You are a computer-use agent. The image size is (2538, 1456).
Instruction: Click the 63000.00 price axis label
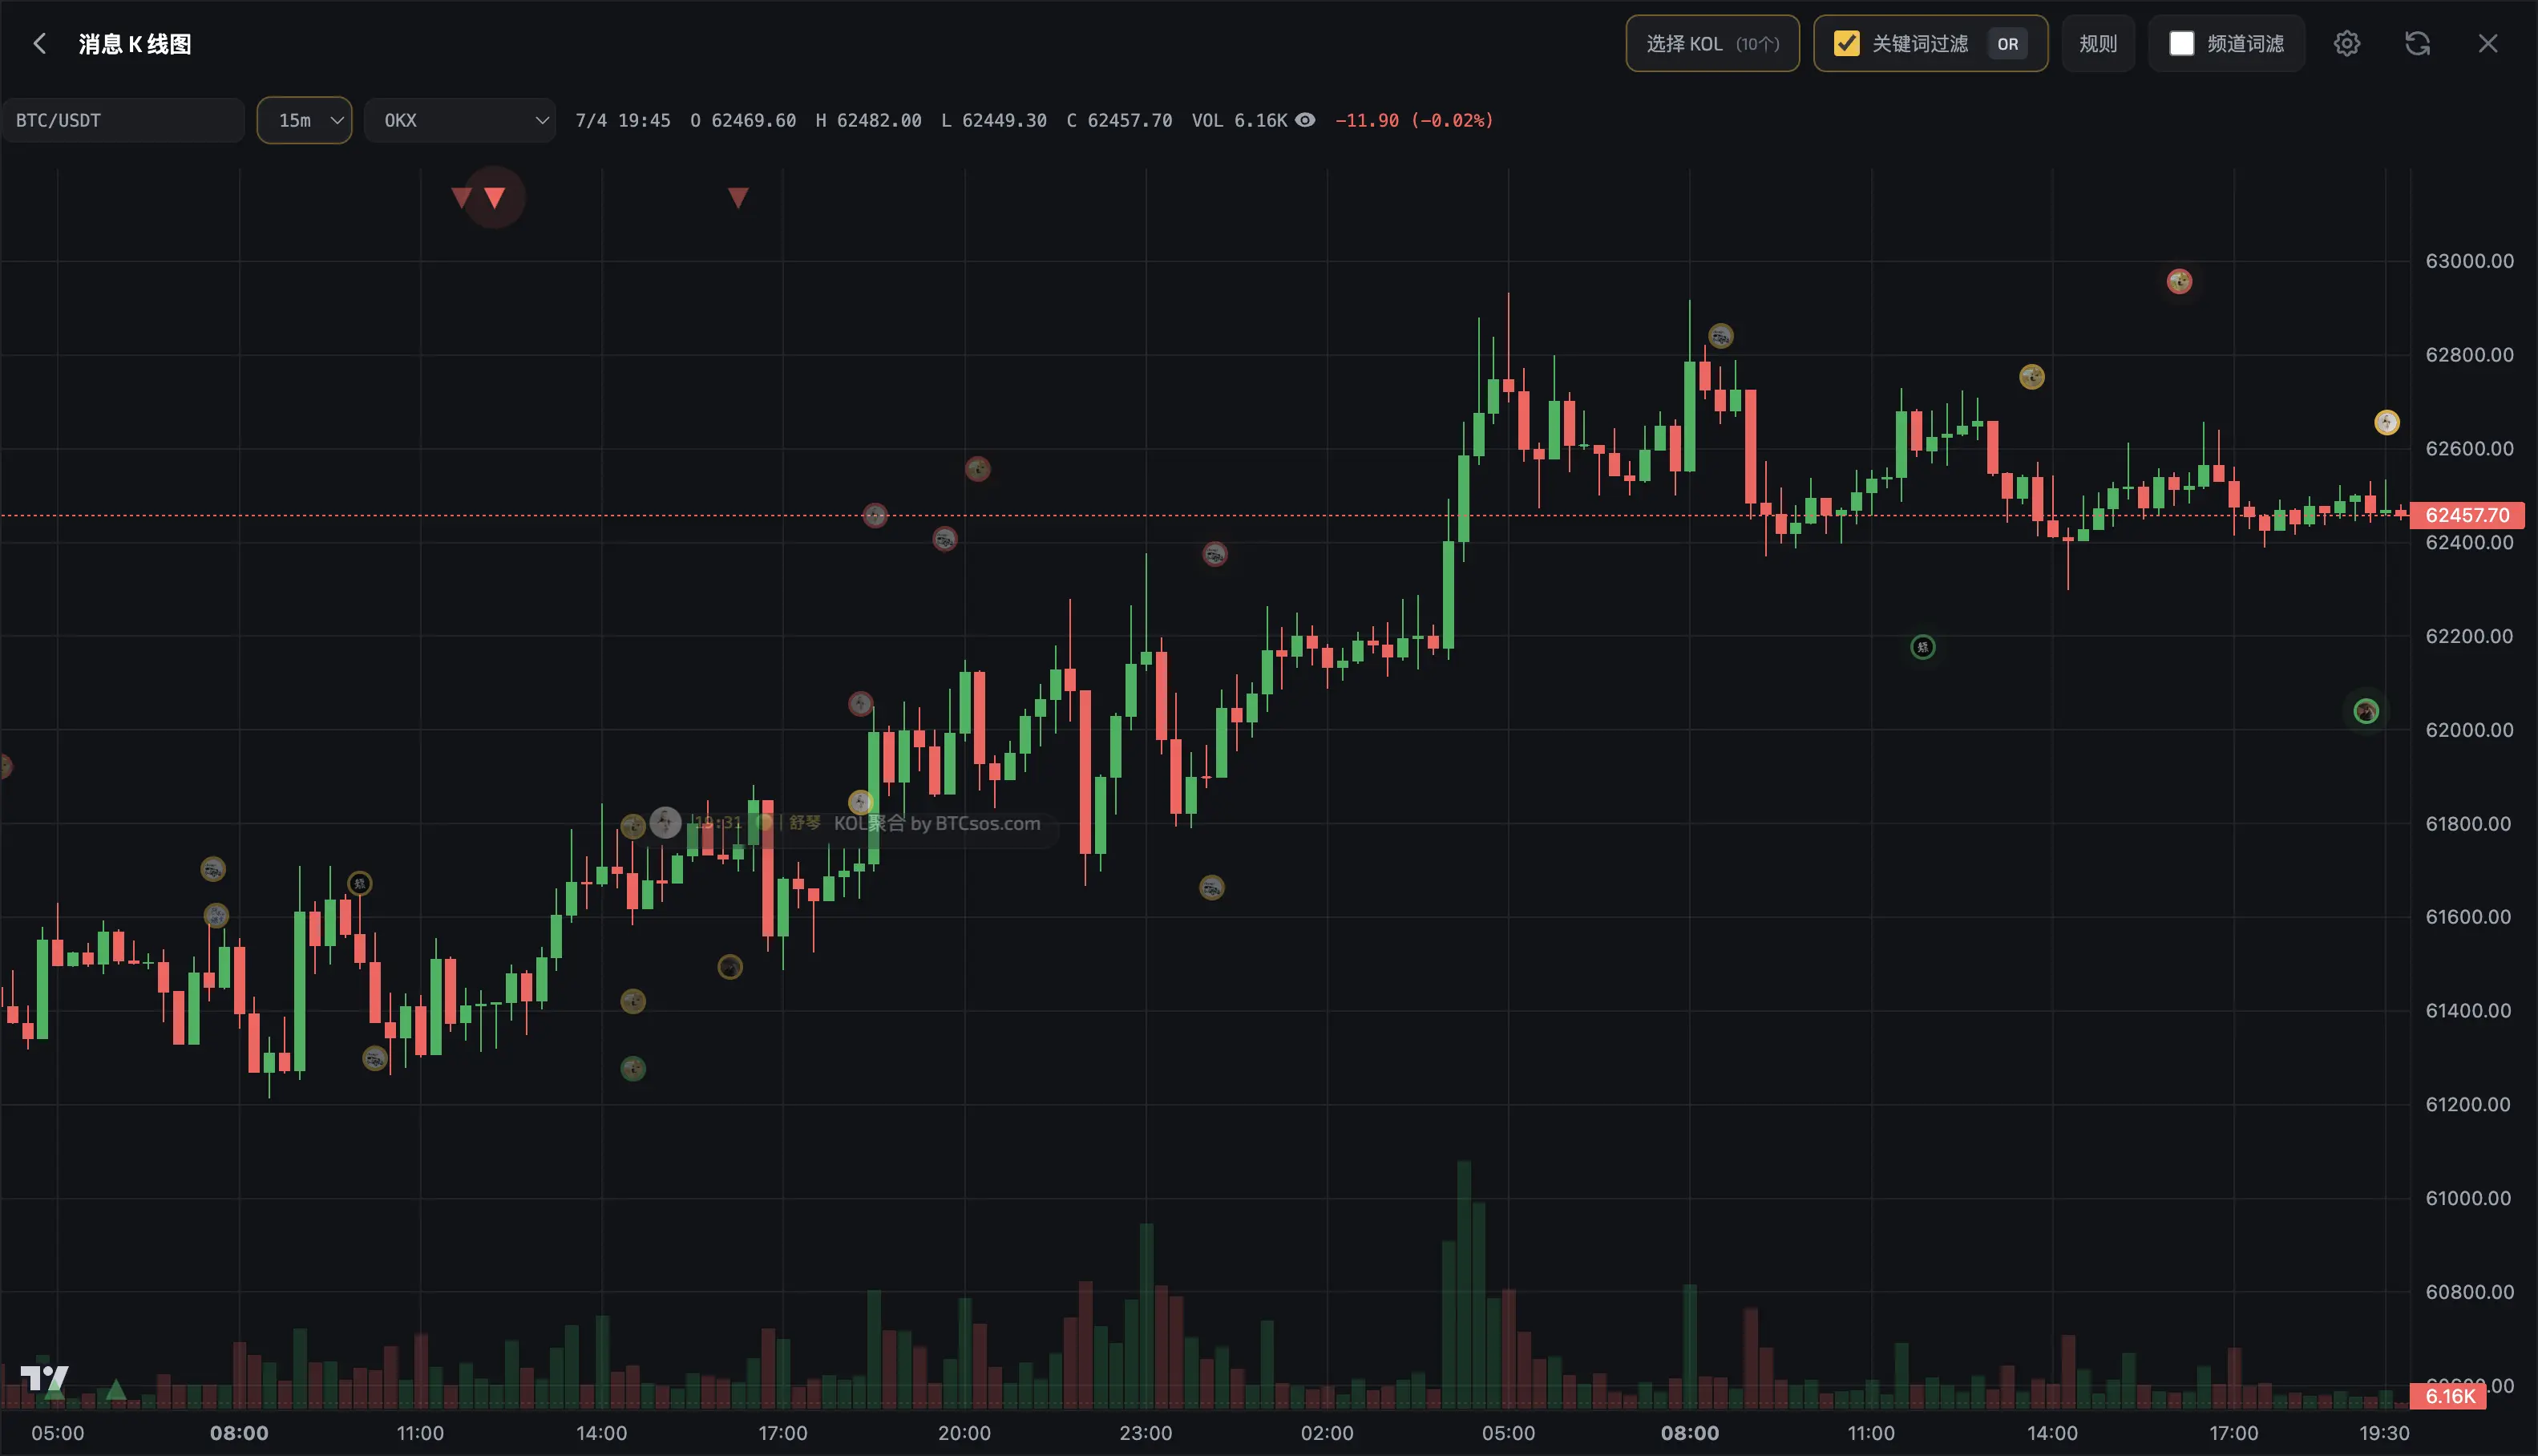(x=2469, y=261)
